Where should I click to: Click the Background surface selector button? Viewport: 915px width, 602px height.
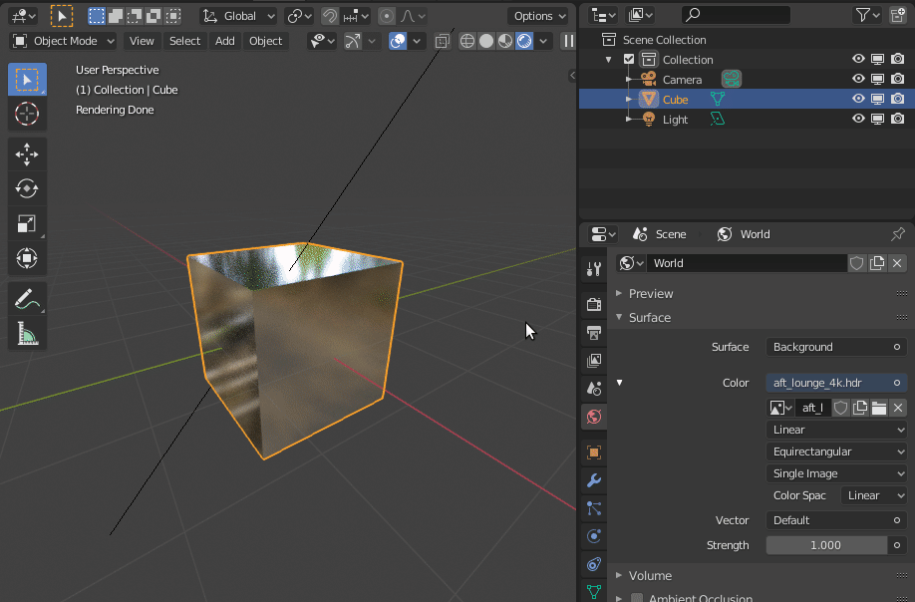(x=835, y=347)
